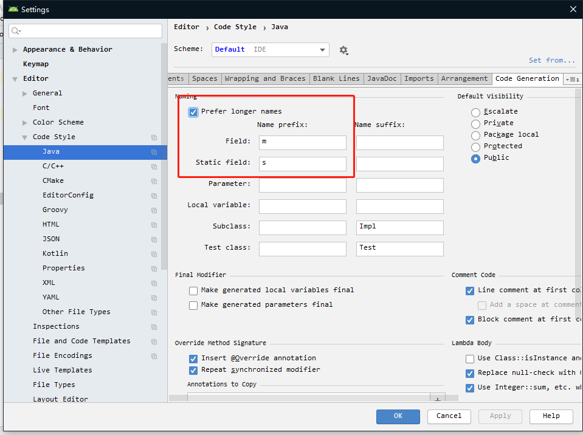The width and height of the screenshot is (583, 435).
Task: Click the copy icon beside XML
Action: coord(154,283)
